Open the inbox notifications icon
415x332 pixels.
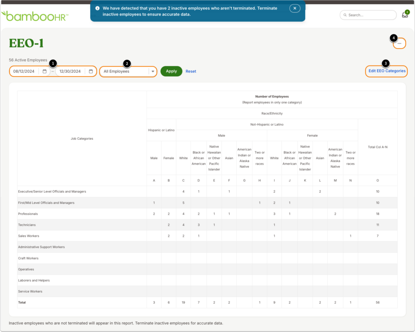(405, 15)
